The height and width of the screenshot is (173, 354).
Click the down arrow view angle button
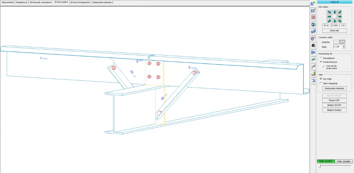click(334, 12)
